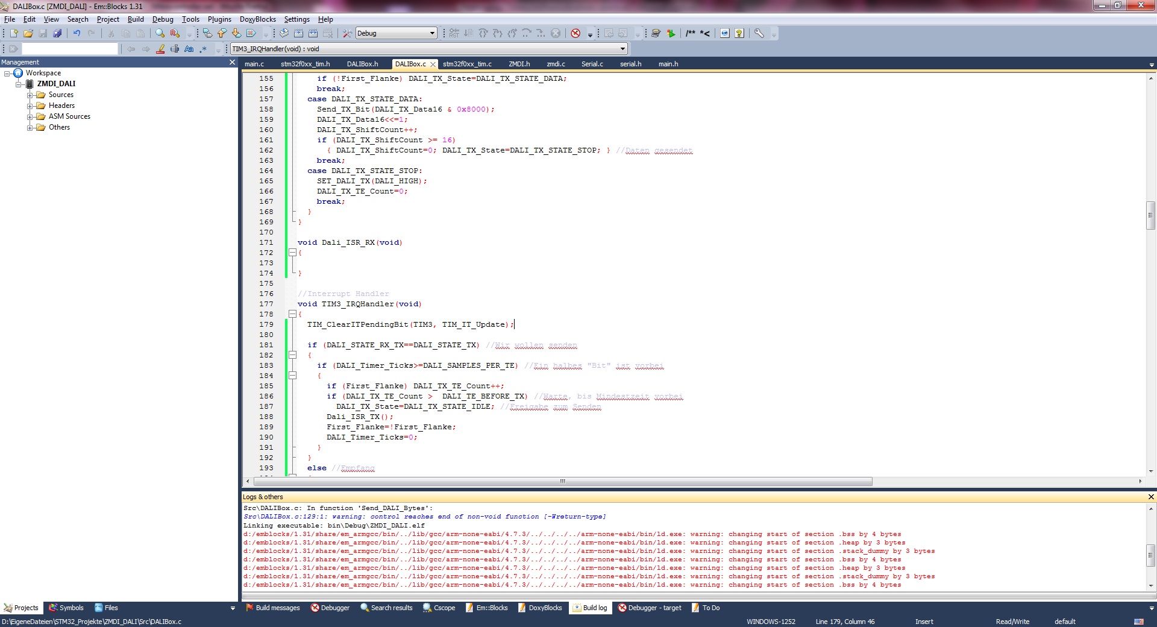This screenshot has width=1157, height=627.
Task: Toggle match case 'Aa' search option
Action: (x=189, y=49)
